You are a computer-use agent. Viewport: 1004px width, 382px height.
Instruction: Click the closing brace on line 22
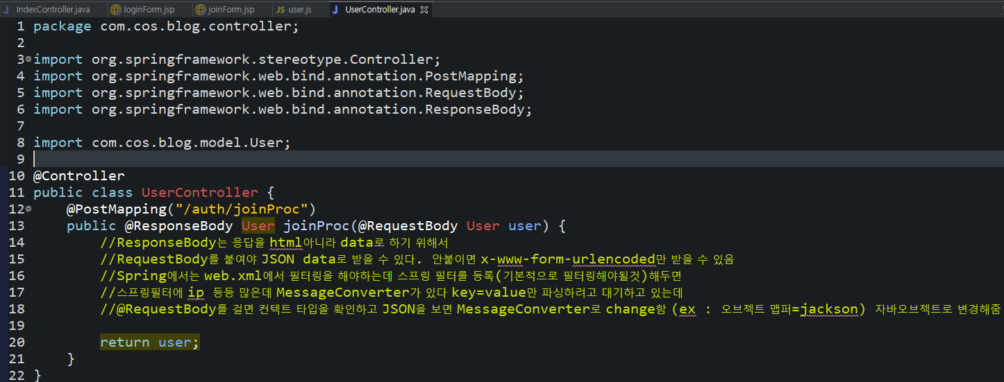click(x=37, y=376)
